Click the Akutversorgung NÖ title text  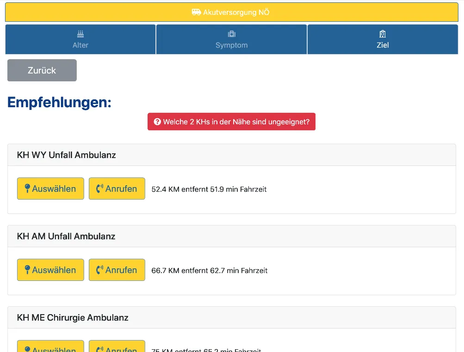pos(236,12)
